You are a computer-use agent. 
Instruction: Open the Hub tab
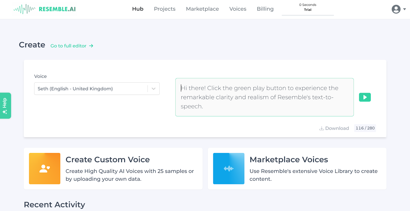pos(138,9)
